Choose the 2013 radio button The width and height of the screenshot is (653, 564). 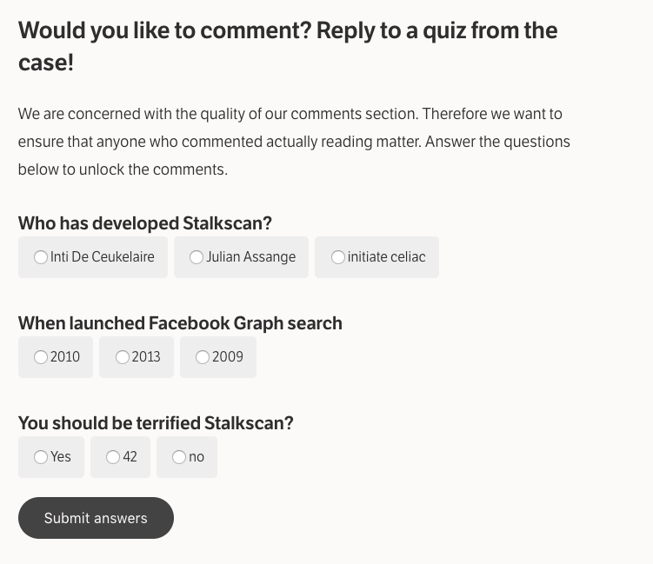pyautogui.click(x=123, y=357)
